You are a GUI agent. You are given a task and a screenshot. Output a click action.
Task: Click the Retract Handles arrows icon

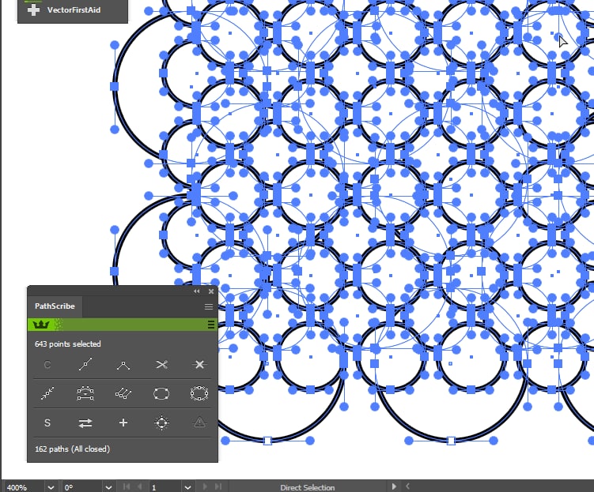(47, 393)
